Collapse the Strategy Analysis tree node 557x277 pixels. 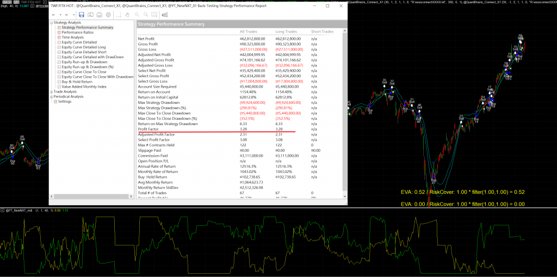[x=51, y=23]
